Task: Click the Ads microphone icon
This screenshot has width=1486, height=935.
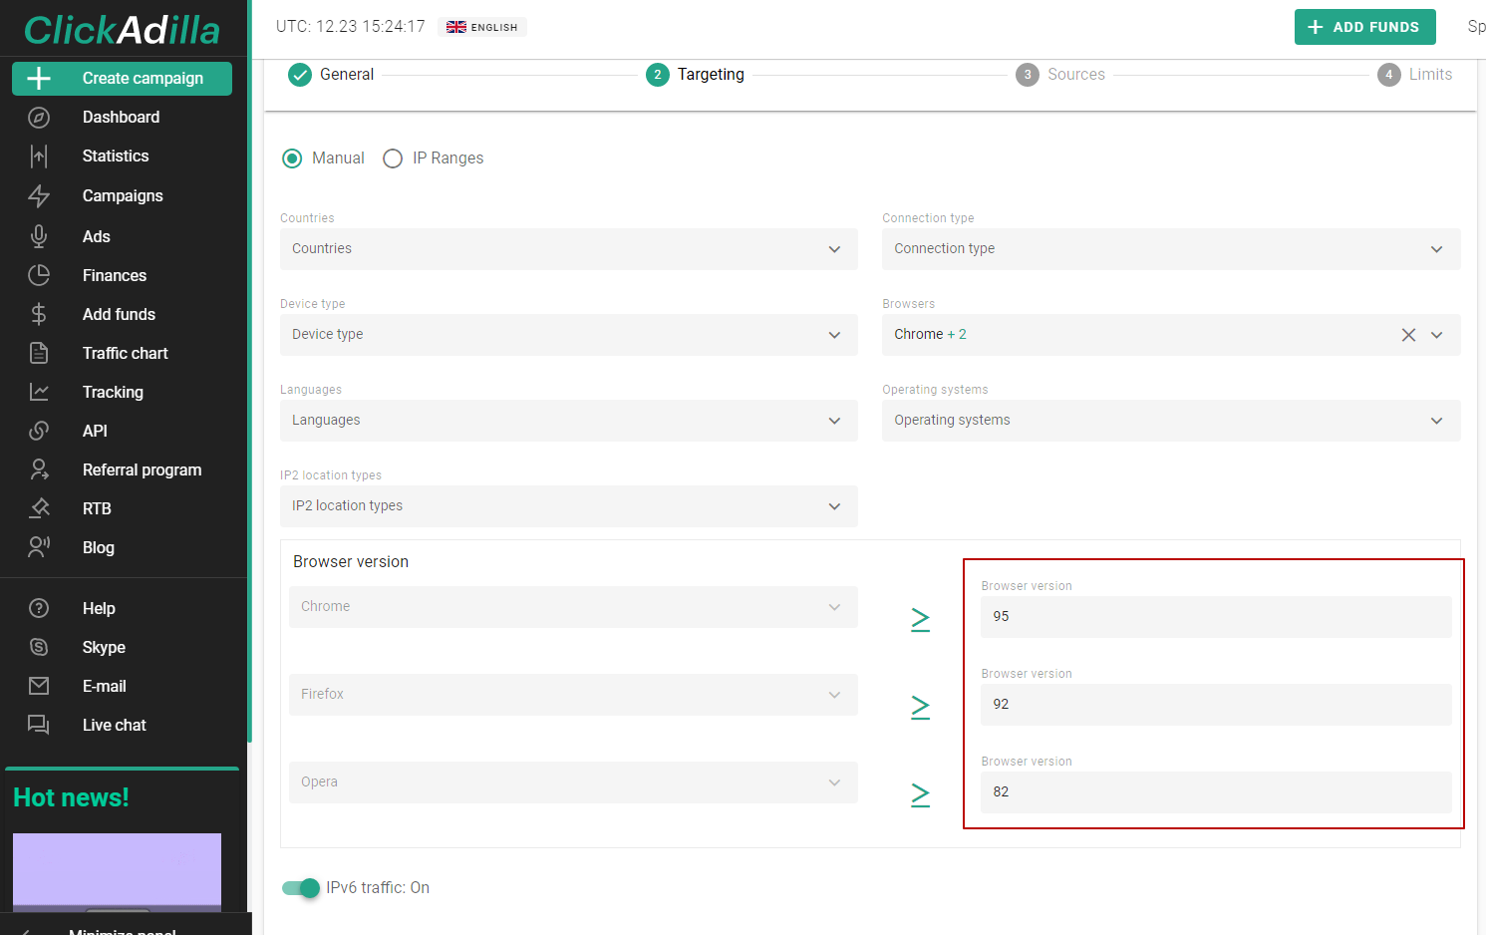Action: pos(39,236)
